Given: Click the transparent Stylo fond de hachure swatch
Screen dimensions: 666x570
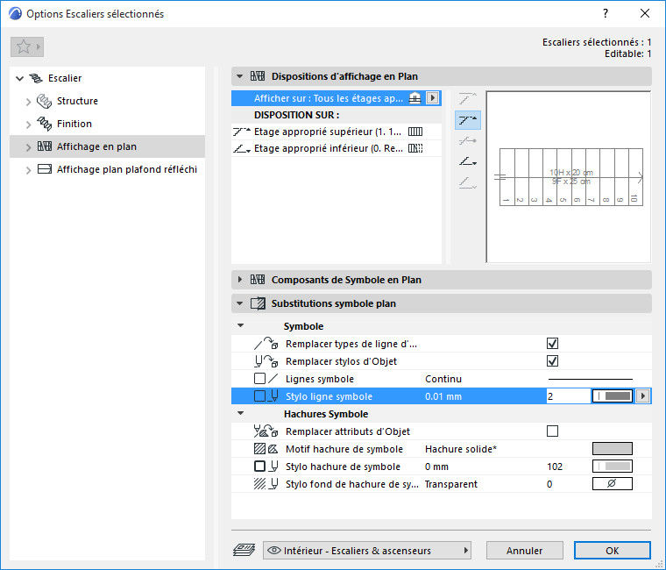Looking at the screenshot, I should [612, 484].
